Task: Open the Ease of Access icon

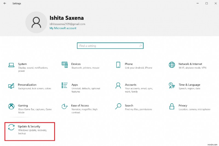Action: coord(65,106)
